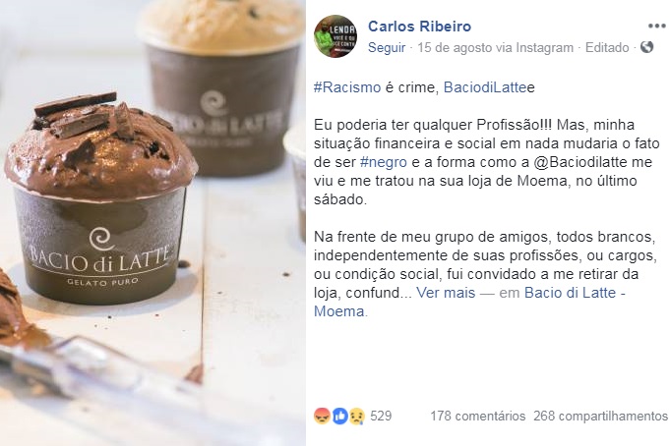Open the 15 de agosto timestamp
669x446 pixels.
[455, 48]
